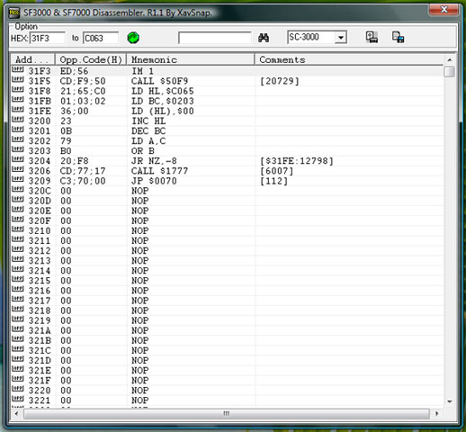Sort by Opp.Code(H) column header
Screen dimensions: 466x432
coord(91,59)
